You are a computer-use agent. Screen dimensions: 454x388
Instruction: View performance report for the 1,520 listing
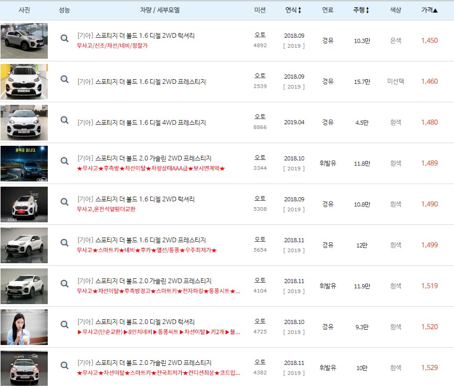[64, 325]
